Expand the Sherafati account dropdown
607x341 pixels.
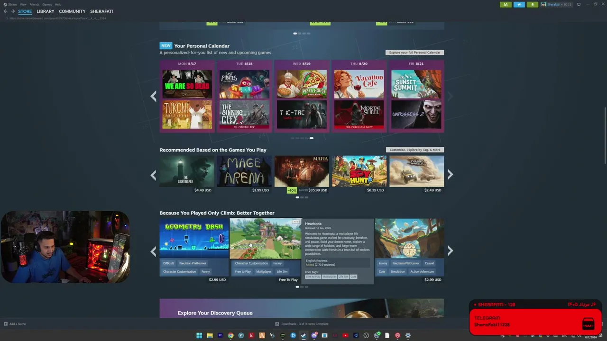coord(557,4)
